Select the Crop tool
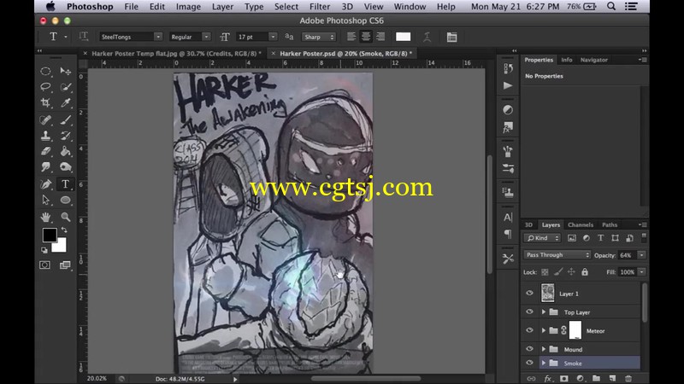684x384 pixels. click(46, 102)
